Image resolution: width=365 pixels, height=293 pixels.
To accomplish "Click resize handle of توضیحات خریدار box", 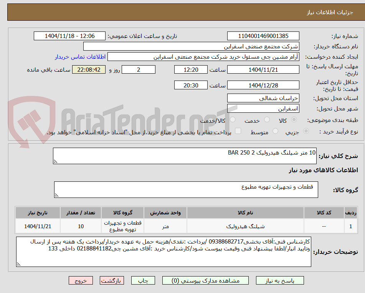I will 19,264.
